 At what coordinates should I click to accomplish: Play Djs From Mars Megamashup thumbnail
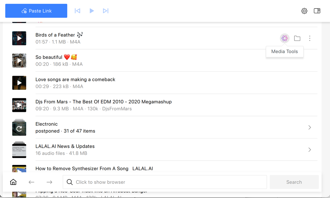click(x=19, y=105)
